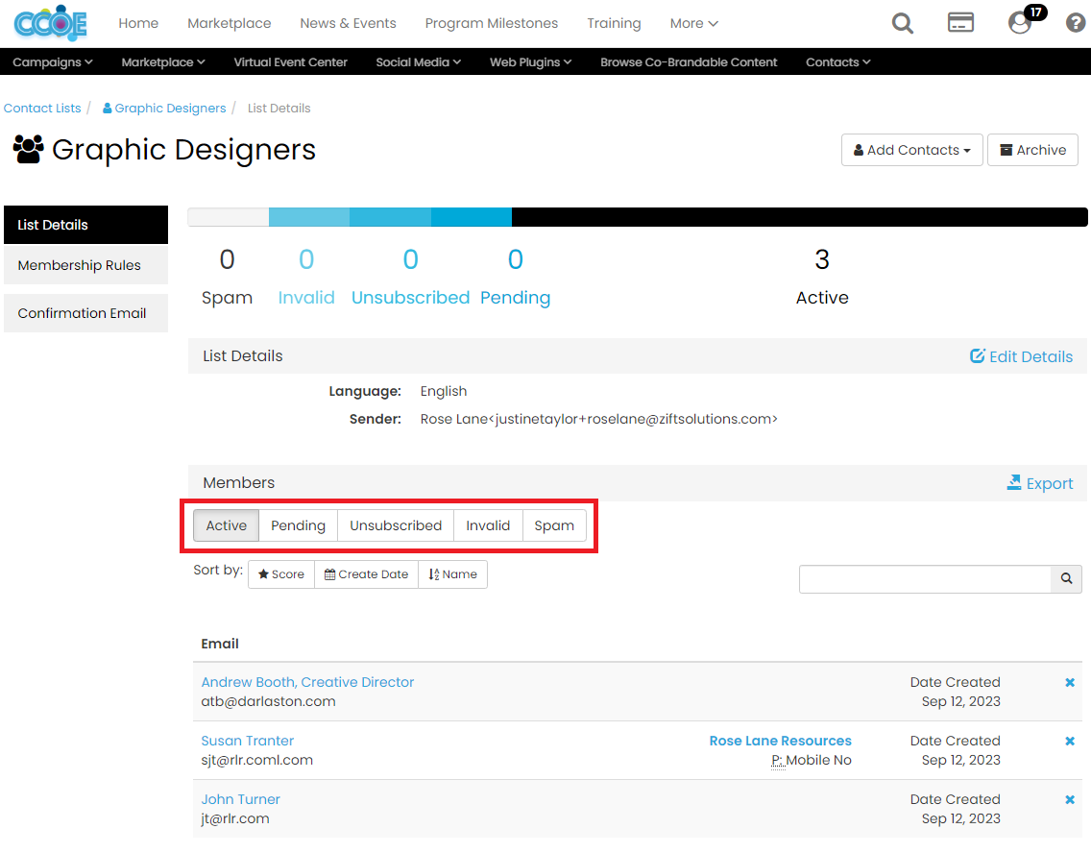
Task: Open the search magnifier in the top bar
Action: click(x=902, y=23)
